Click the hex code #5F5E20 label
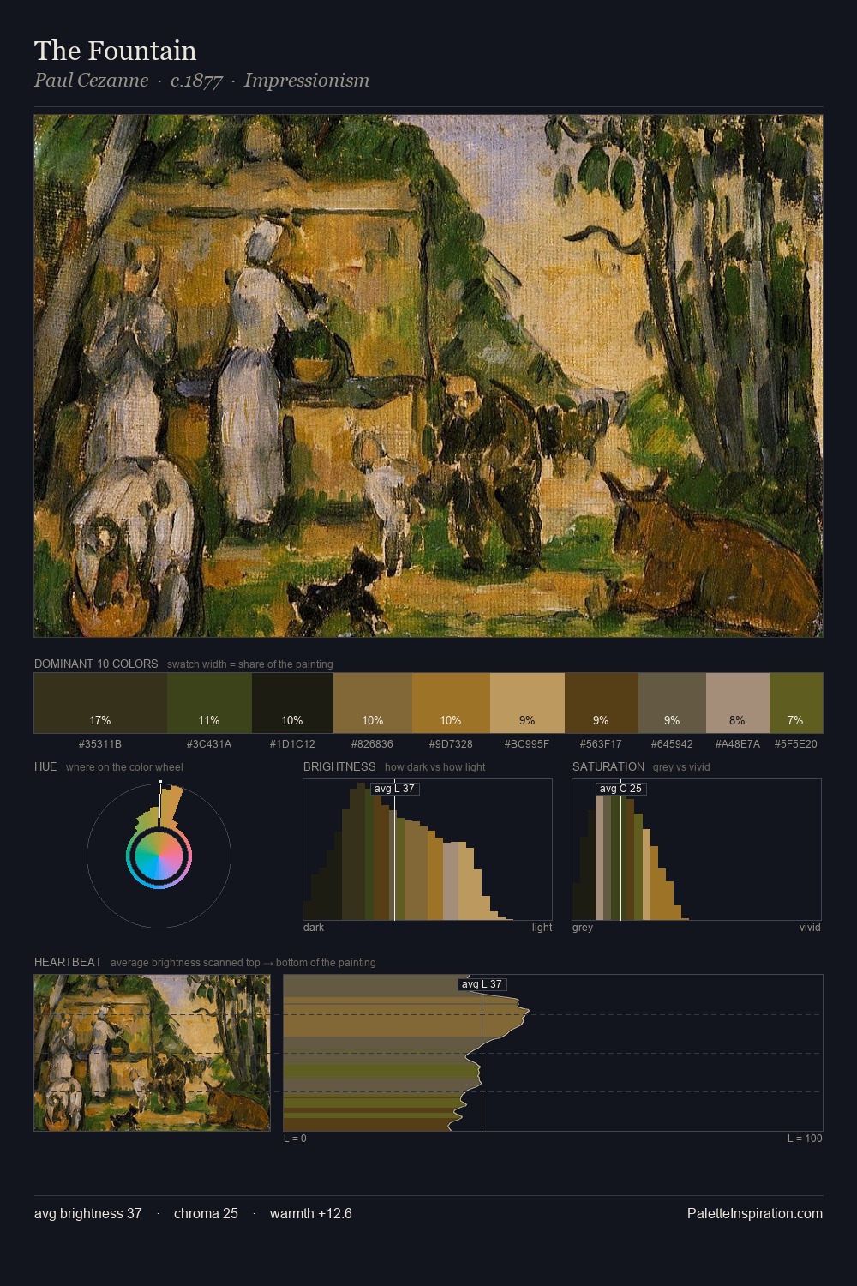Image resolution: width=857 pixels, height=1286 pixels. coord(796,744)
